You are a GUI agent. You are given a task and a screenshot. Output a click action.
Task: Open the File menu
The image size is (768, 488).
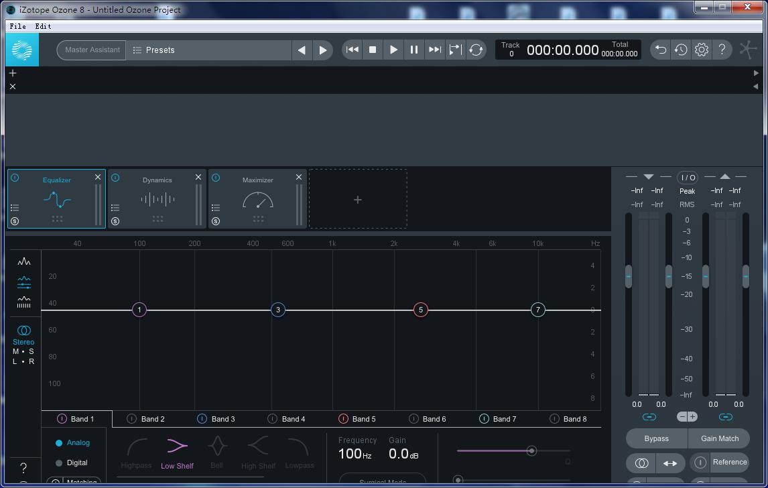pos(18,26)
